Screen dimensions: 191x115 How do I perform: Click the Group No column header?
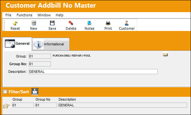point(43,99)
